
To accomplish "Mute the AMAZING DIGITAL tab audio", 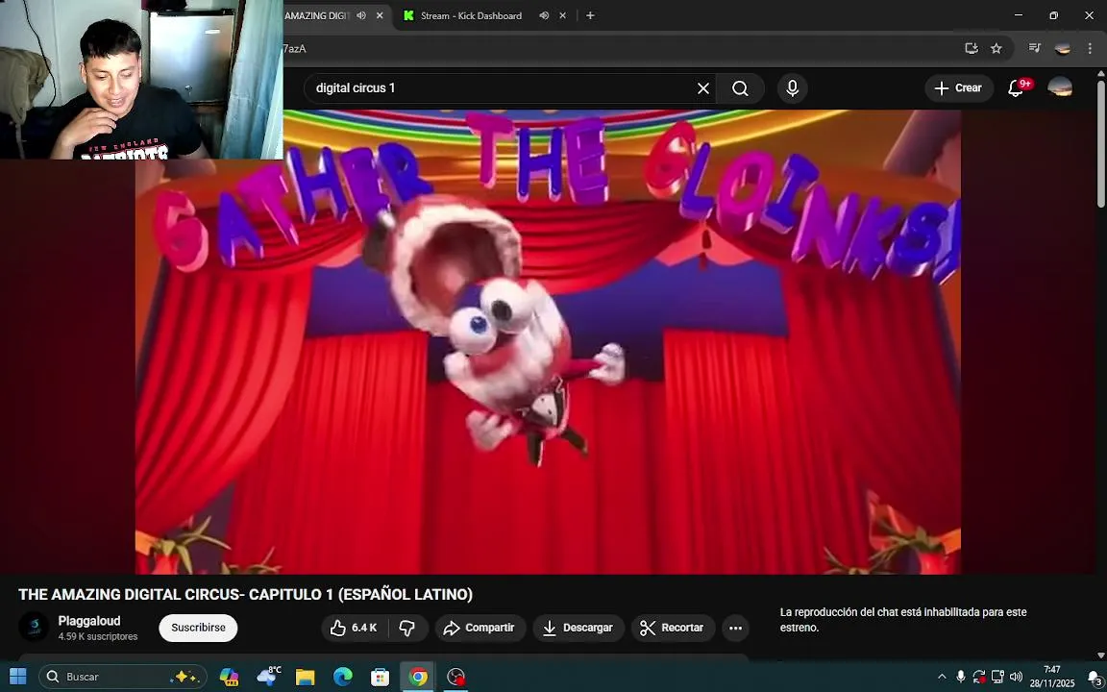I will [x=360, y=15].
